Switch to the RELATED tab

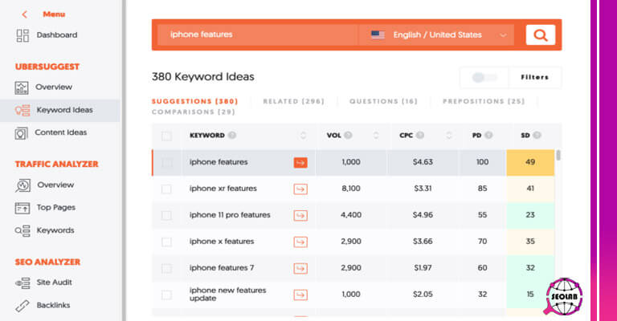pyautogui.click(x=293, y=101)
